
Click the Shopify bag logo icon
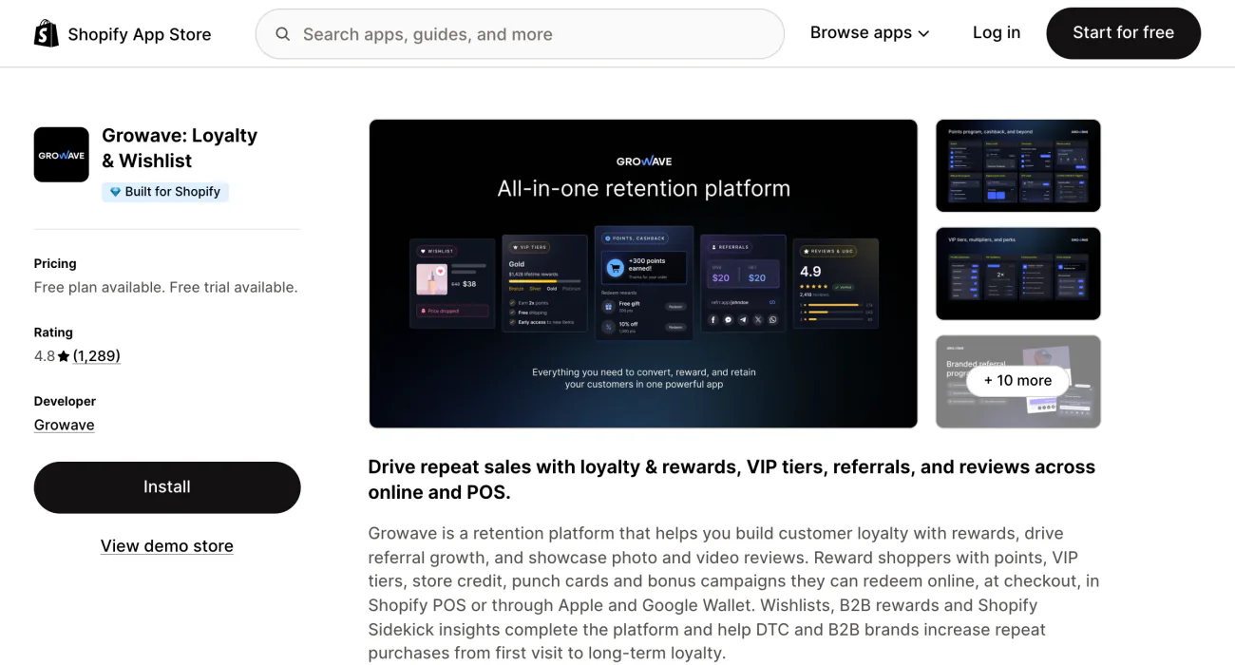(x=46, y=33)
